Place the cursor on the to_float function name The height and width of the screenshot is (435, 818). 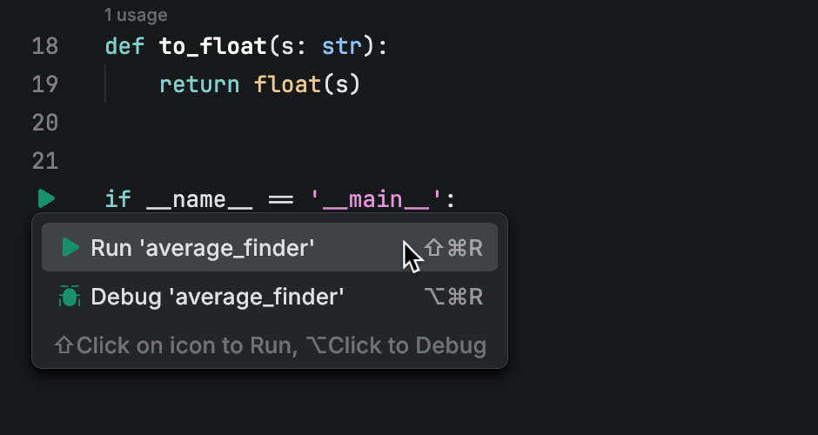tap(211, 46)
